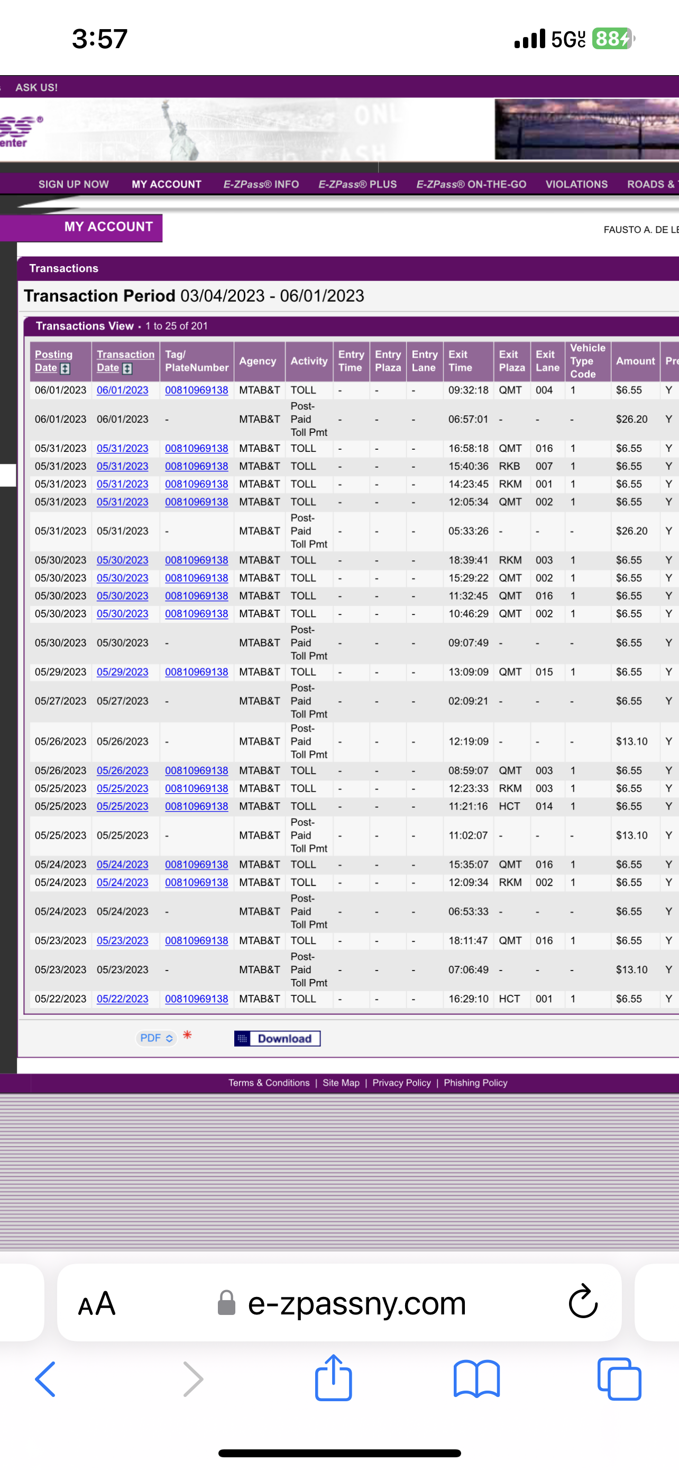Open tag link for 12:05:34 toll
The height and width of the screenshot is (1470, 679).
[x=196, y=502]
